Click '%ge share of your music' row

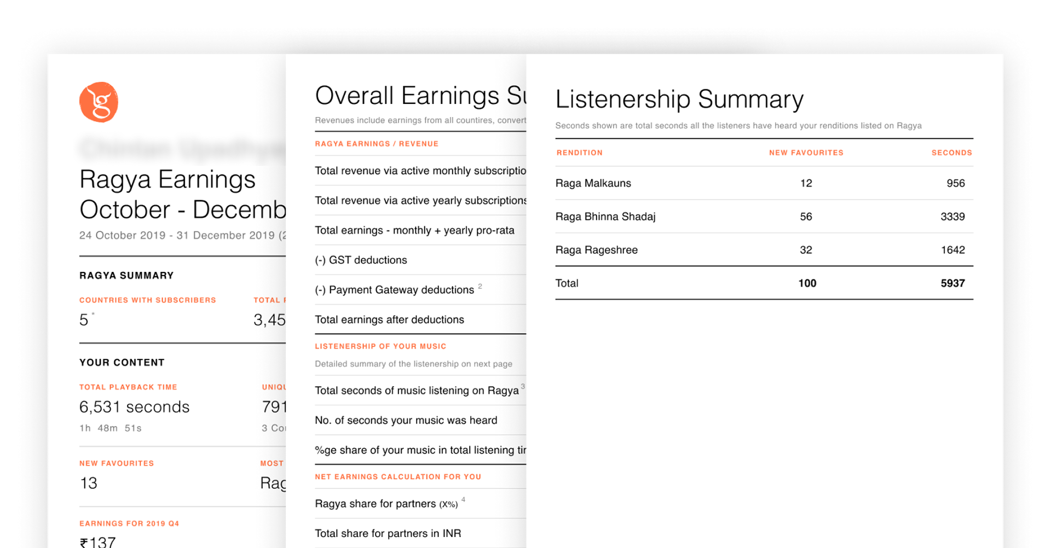point(420,450)
